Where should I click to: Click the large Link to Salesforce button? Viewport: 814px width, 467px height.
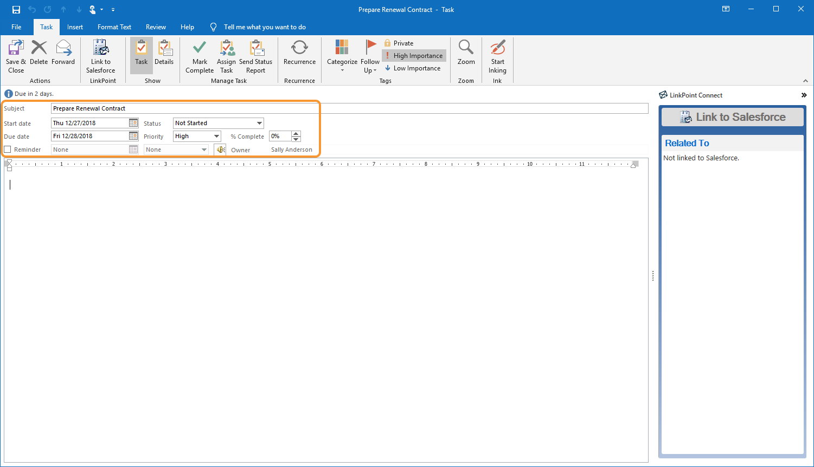pyautogui.click(x=732, y=117)
